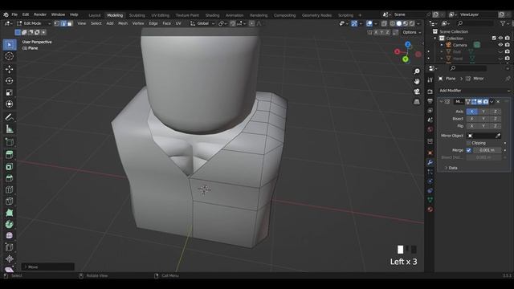This screenshot has width=514, height=289.
Task: Open the Add Modifier dropdown
Action: tap(475, 91)
